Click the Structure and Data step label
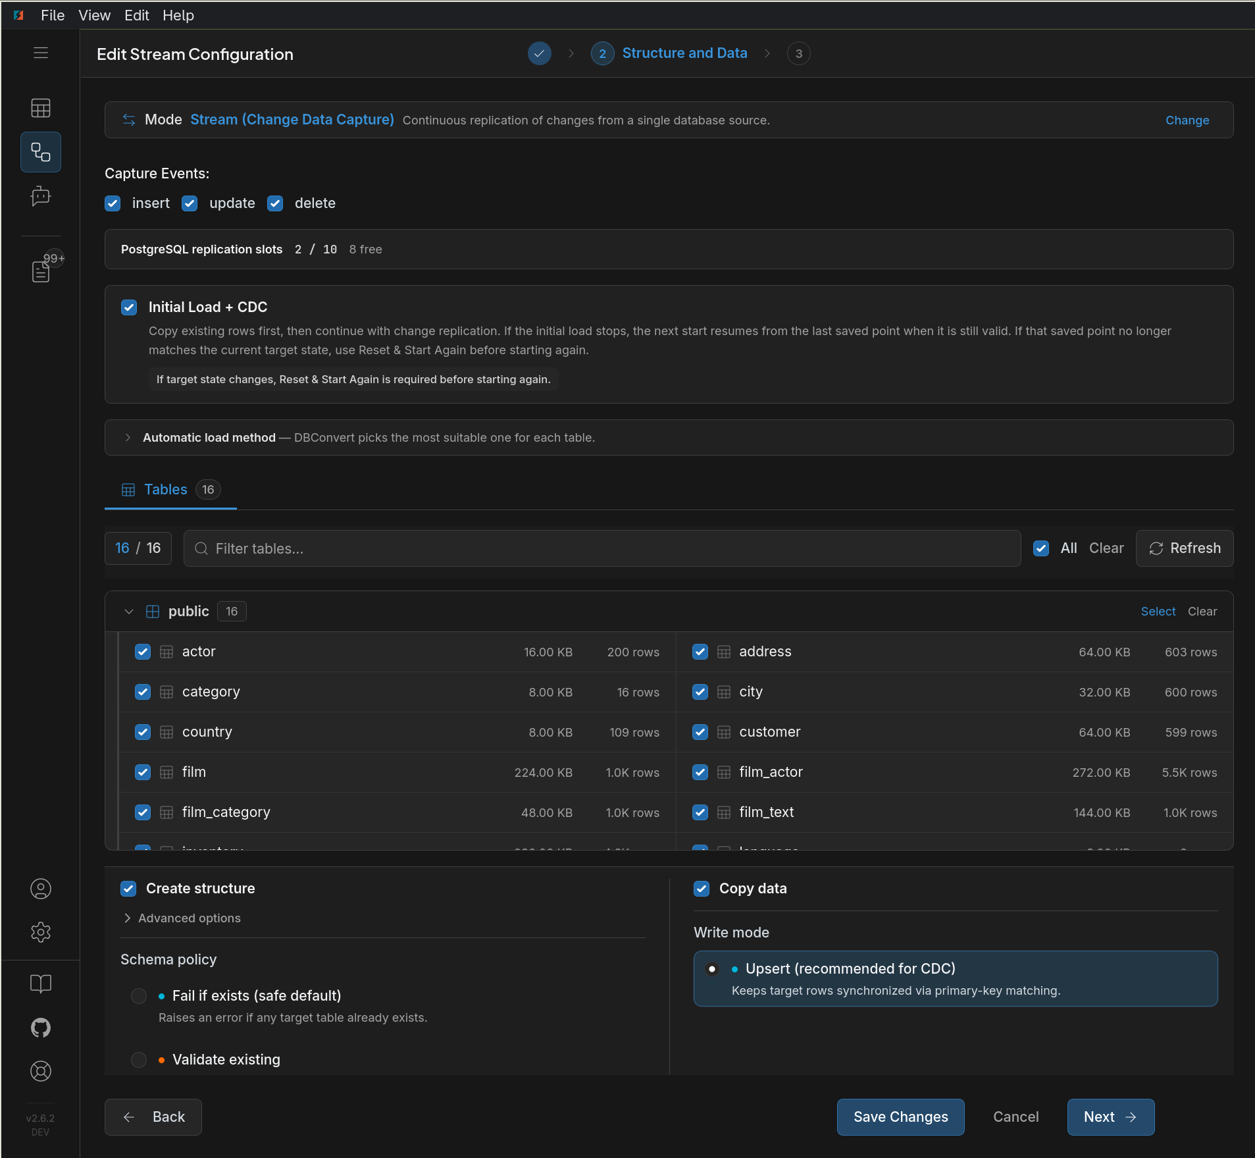Screen dimensions: 1255x1158 (x=684, y=53)
